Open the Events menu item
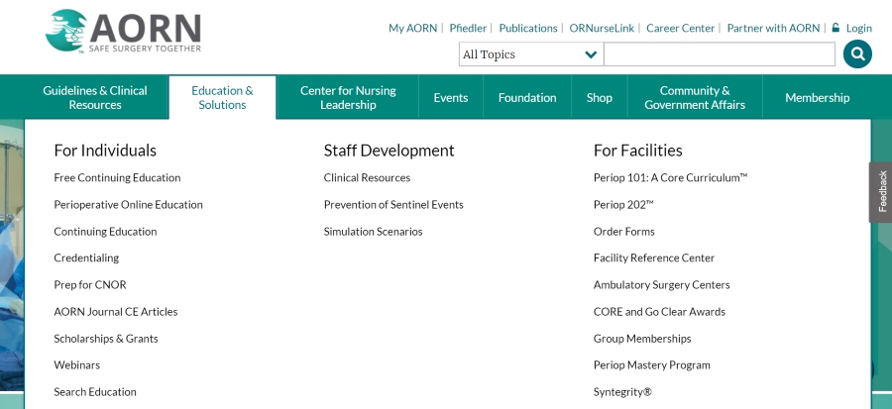Viewport: 892px width, 409px height. [451, 98]
